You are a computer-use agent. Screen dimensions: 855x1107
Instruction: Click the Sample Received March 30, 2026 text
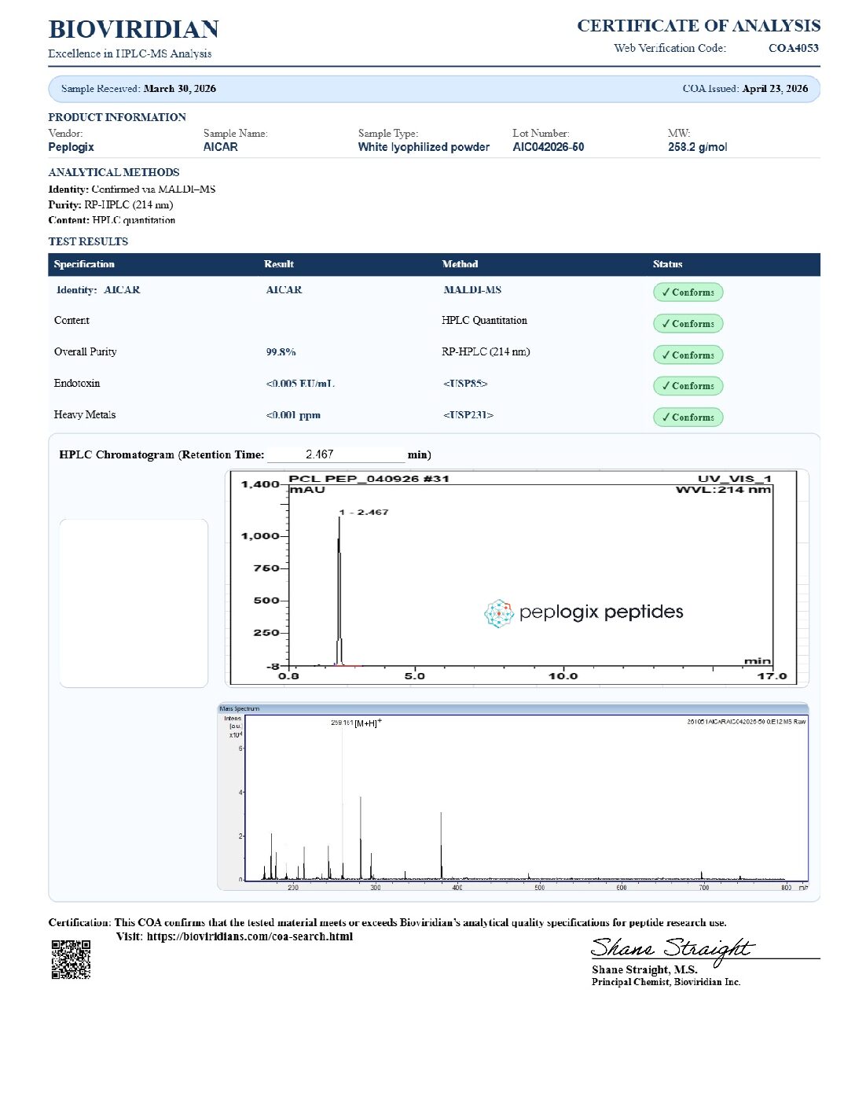(x=138, y=89)
